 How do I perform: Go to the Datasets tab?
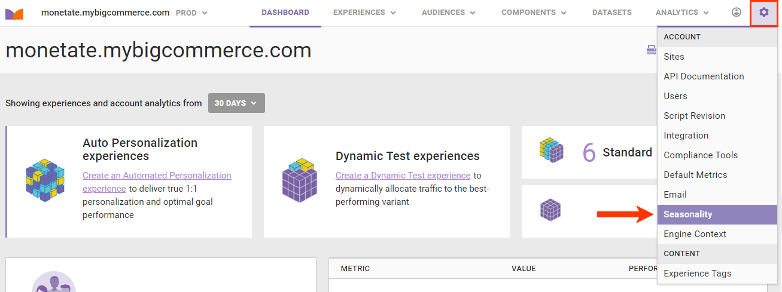pos(610,13)
